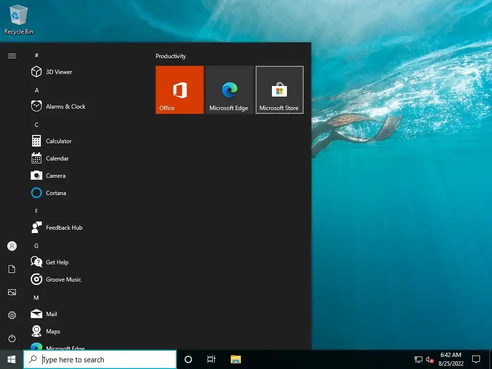Click the network icon in system tray
The width and height of the screenshot is (492, 369).
click(x=418, y=359)
